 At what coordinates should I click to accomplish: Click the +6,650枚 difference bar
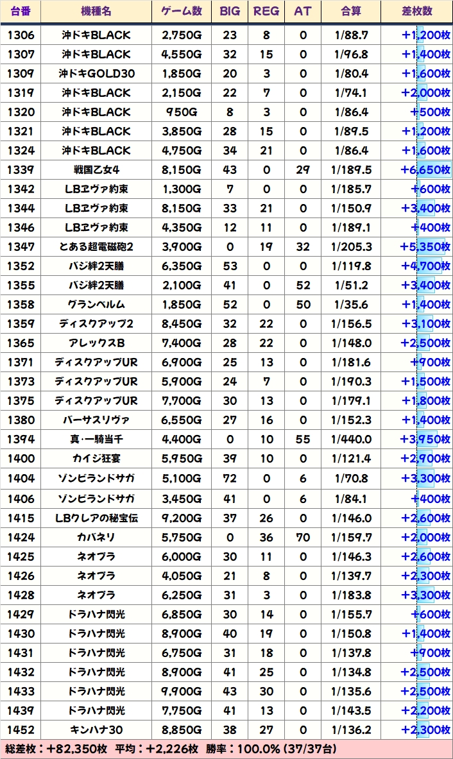tap(425, 170)
